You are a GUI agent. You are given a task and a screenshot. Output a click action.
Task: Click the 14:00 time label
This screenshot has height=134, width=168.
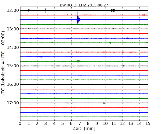13,47
